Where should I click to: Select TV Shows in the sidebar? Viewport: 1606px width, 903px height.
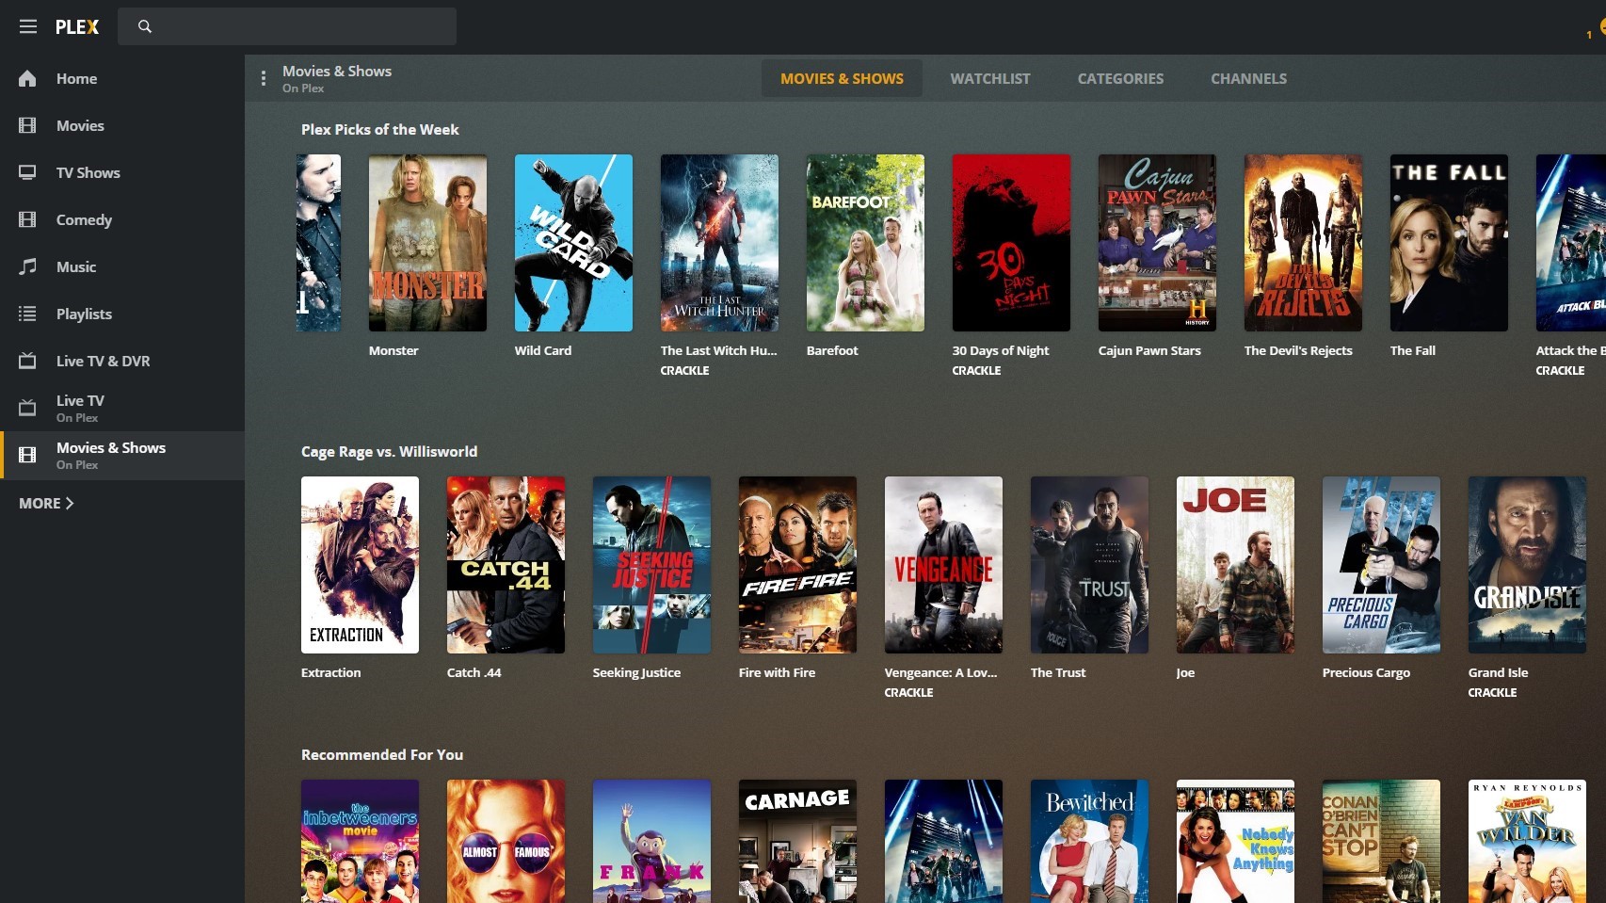pyautogui.click(x=28, y=172)
